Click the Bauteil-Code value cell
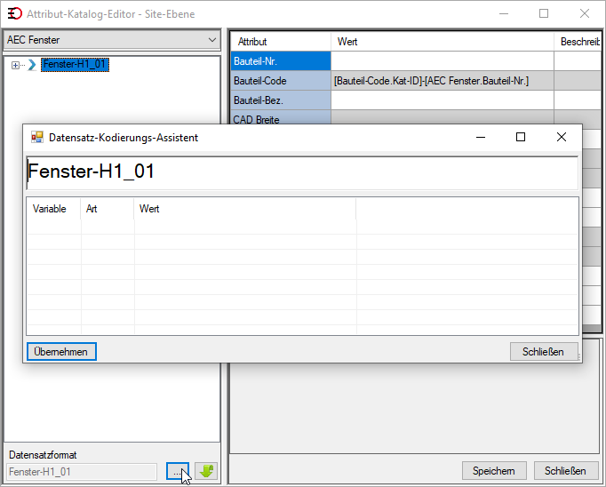This screenshot has height=487, width=606. click(x=443, y=81)
